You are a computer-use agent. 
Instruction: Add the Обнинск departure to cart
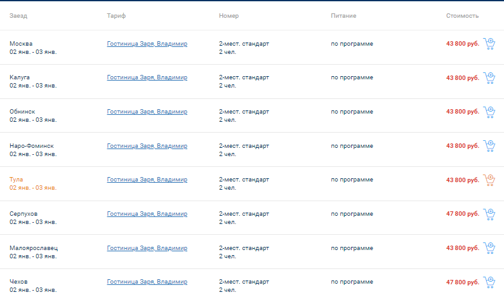pyautogui.click(x=489, y=112)
